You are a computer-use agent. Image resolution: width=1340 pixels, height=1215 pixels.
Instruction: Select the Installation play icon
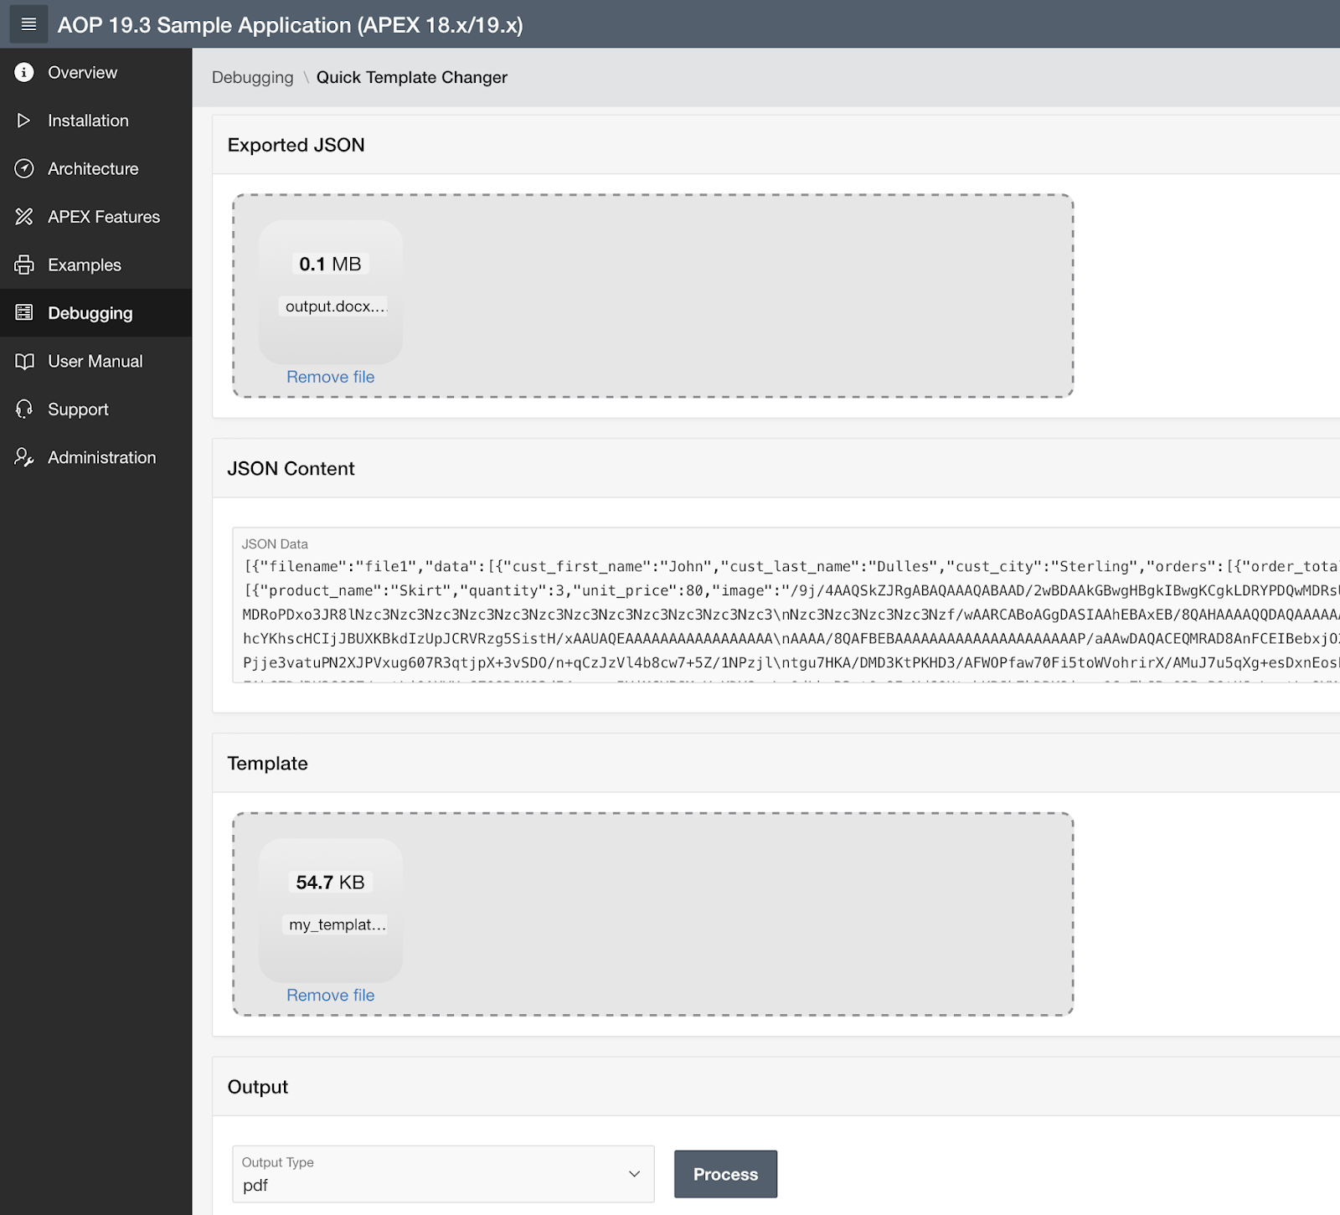tap(24, 120)
